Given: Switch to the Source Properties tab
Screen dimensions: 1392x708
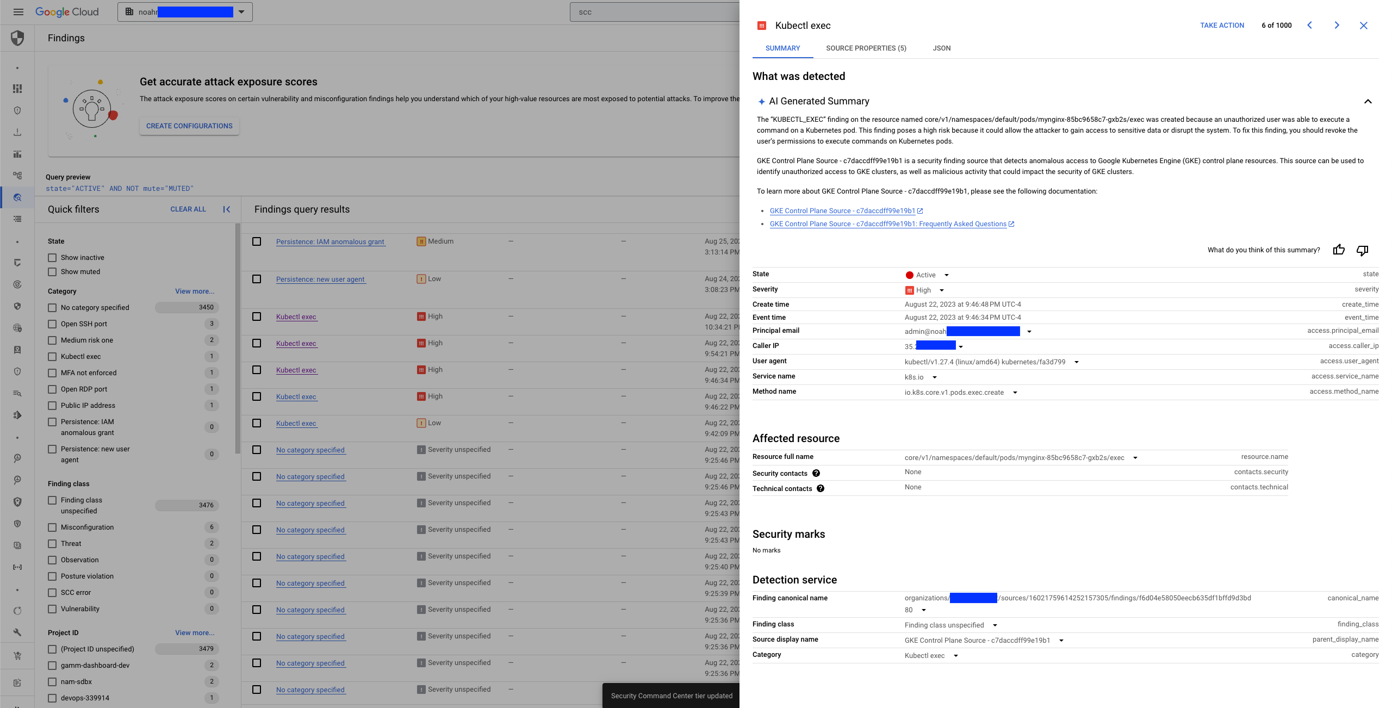Looking at the screenshot, I should point(866,48).
